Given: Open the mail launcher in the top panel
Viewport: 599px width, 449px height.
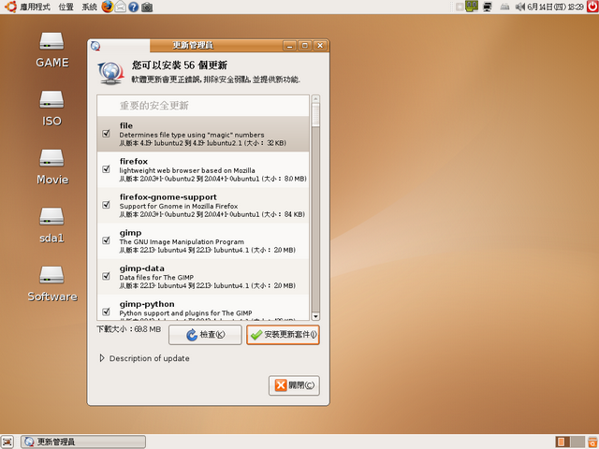Looking at the screenshot, I should click(x=121, y=7).
